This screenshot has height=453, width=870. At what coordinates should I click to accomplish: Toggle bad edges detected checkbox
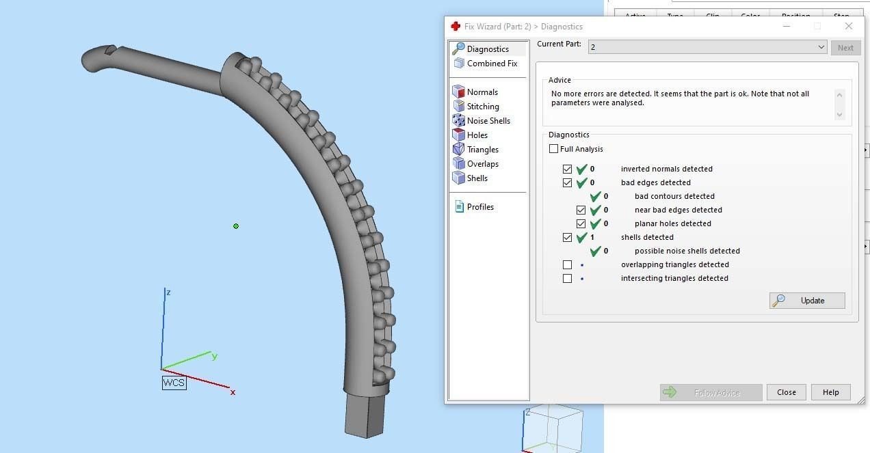(567, 182)
